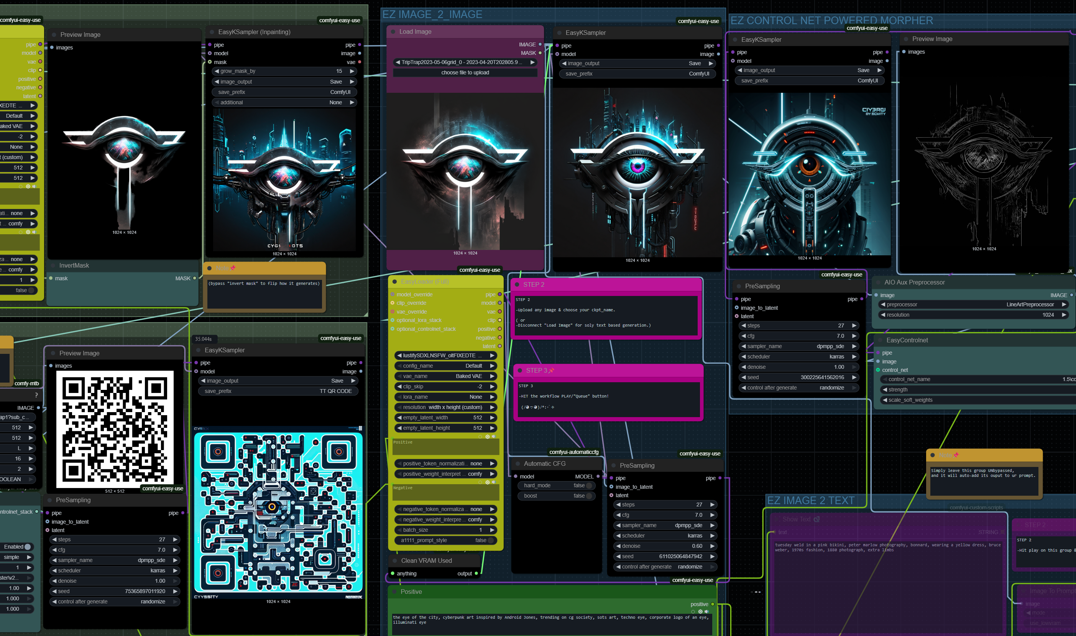This screenshot has height=636, width=1076.
Task: Enable a1111_prompt_style in EasyLoader
Action: tap(491, 541)
